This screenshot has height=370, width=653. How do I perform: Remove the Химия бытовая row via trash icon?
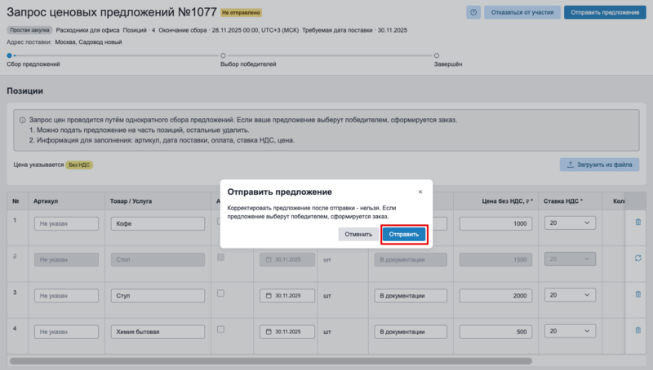click(x=637, y=331)
